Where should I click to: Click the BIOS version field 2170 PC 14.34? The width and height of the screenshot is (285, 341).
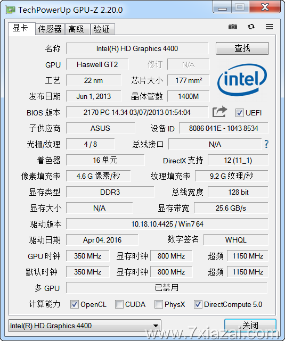coord(137,112)
